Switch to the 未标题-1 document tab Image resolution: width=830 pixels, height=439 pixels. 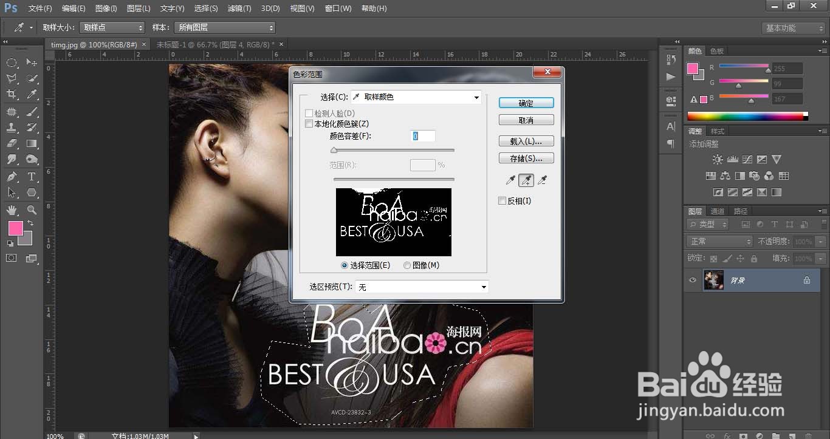[x=216, y=44]
